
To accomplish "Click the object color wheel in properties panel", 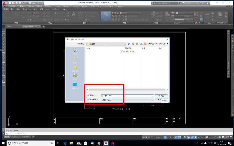I will point(172,13).
